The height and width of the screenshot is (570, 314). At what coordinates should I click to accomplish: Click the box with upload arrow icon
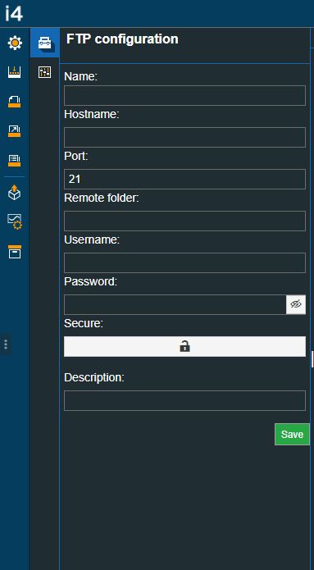[x=15, y=193]
